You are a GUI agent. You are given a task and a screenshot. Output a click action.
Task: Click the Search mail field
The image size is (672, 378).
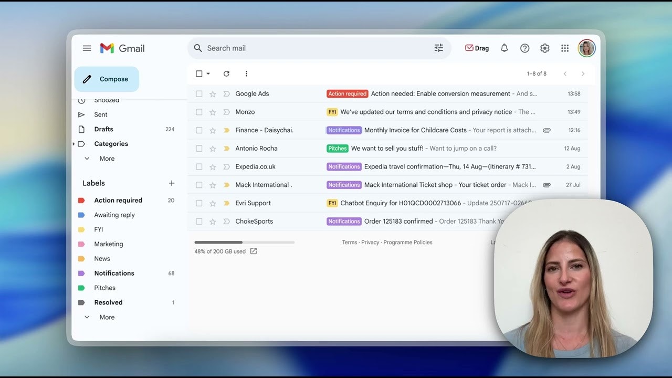[315, 48]
